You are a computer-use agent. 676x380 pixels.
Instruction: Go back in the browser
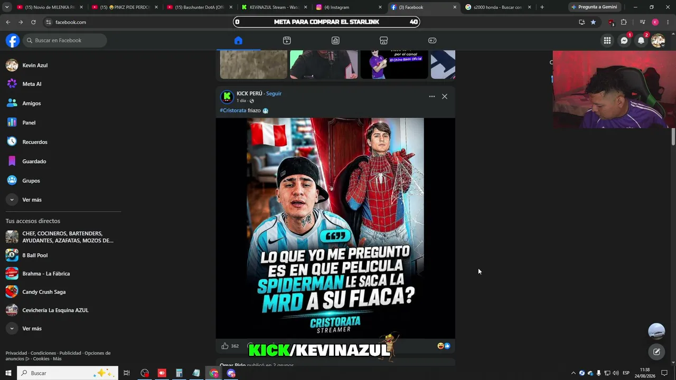8,22
